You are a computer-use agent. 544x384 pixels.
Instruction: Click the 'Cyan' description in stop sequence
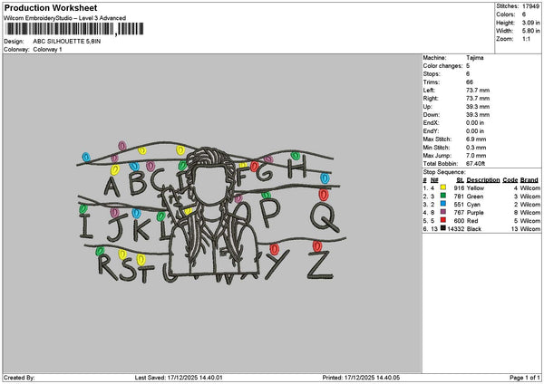tap(473, 204)
